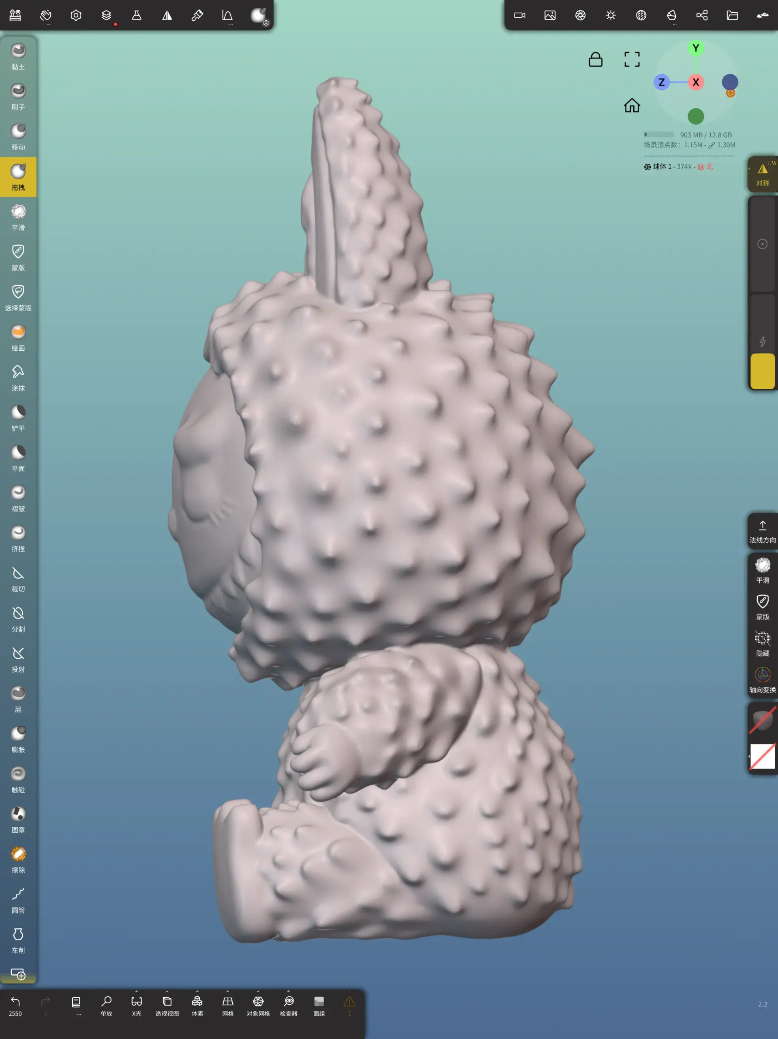Click the home button to reset the camera
The height and width of the screenshot is (1039, 778).
click(631, 105)
